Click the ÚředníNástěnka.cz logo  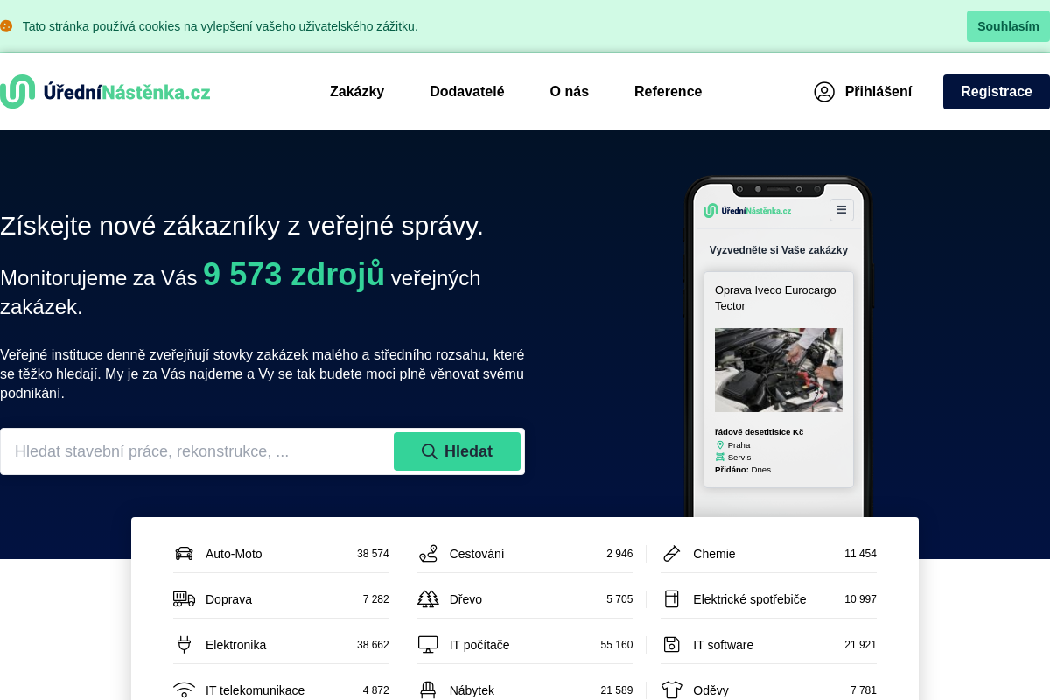tap(105, 92)
